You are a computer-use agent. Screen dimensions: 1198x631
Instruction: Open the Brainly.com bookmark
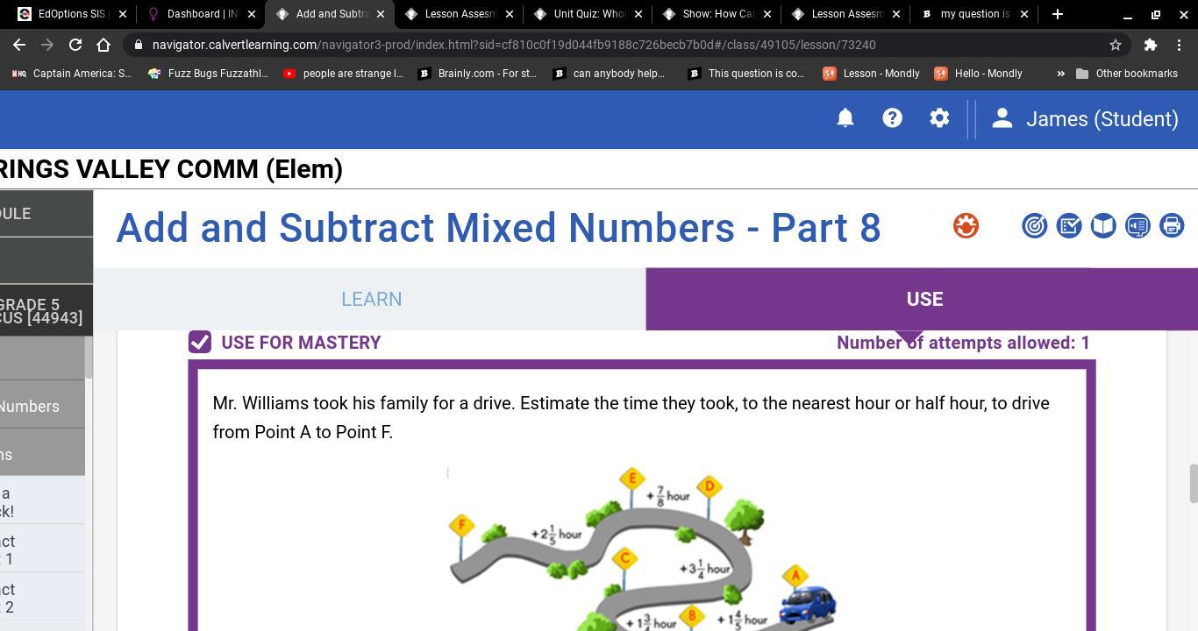(478, 74)
